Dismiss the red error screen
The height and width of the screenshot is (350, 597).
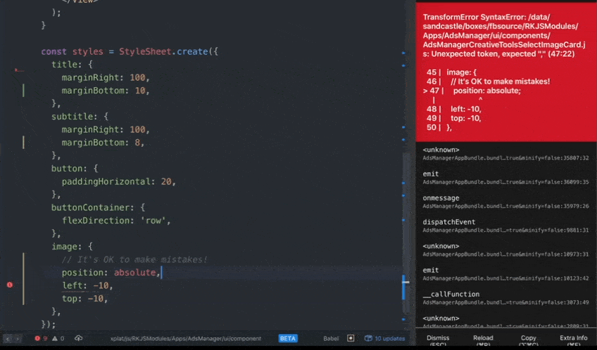click(438, 341)
